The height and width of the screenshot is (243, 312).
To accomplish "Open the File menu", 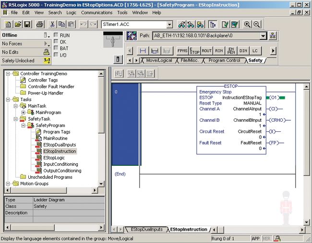I will [x=14, y=12].
